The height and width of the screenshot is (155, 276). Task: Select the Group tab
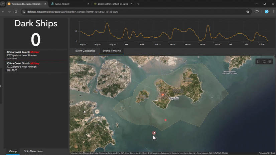(x=13, y=151)
